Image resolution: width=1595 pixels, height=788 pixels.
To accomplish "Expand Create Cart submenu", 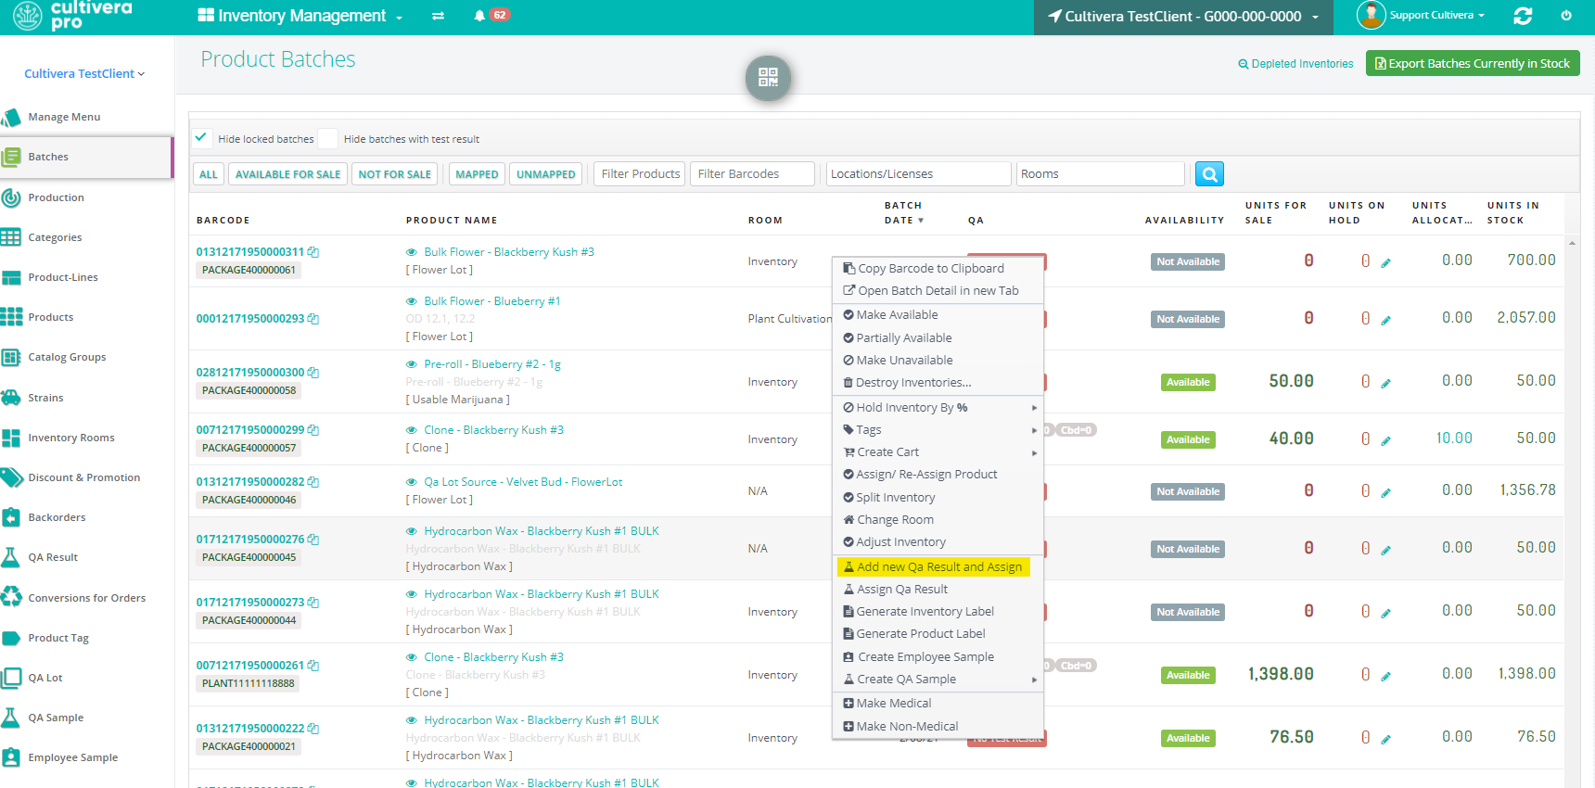I will point(938,451).
